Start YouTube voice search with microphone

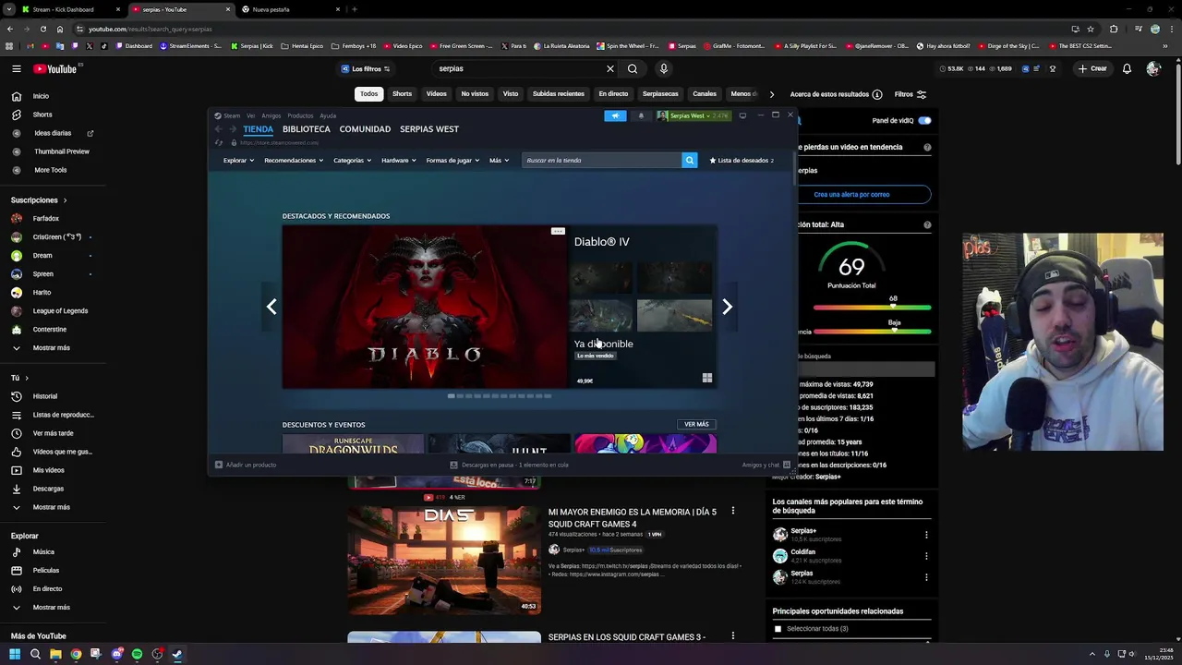(663, 68)
